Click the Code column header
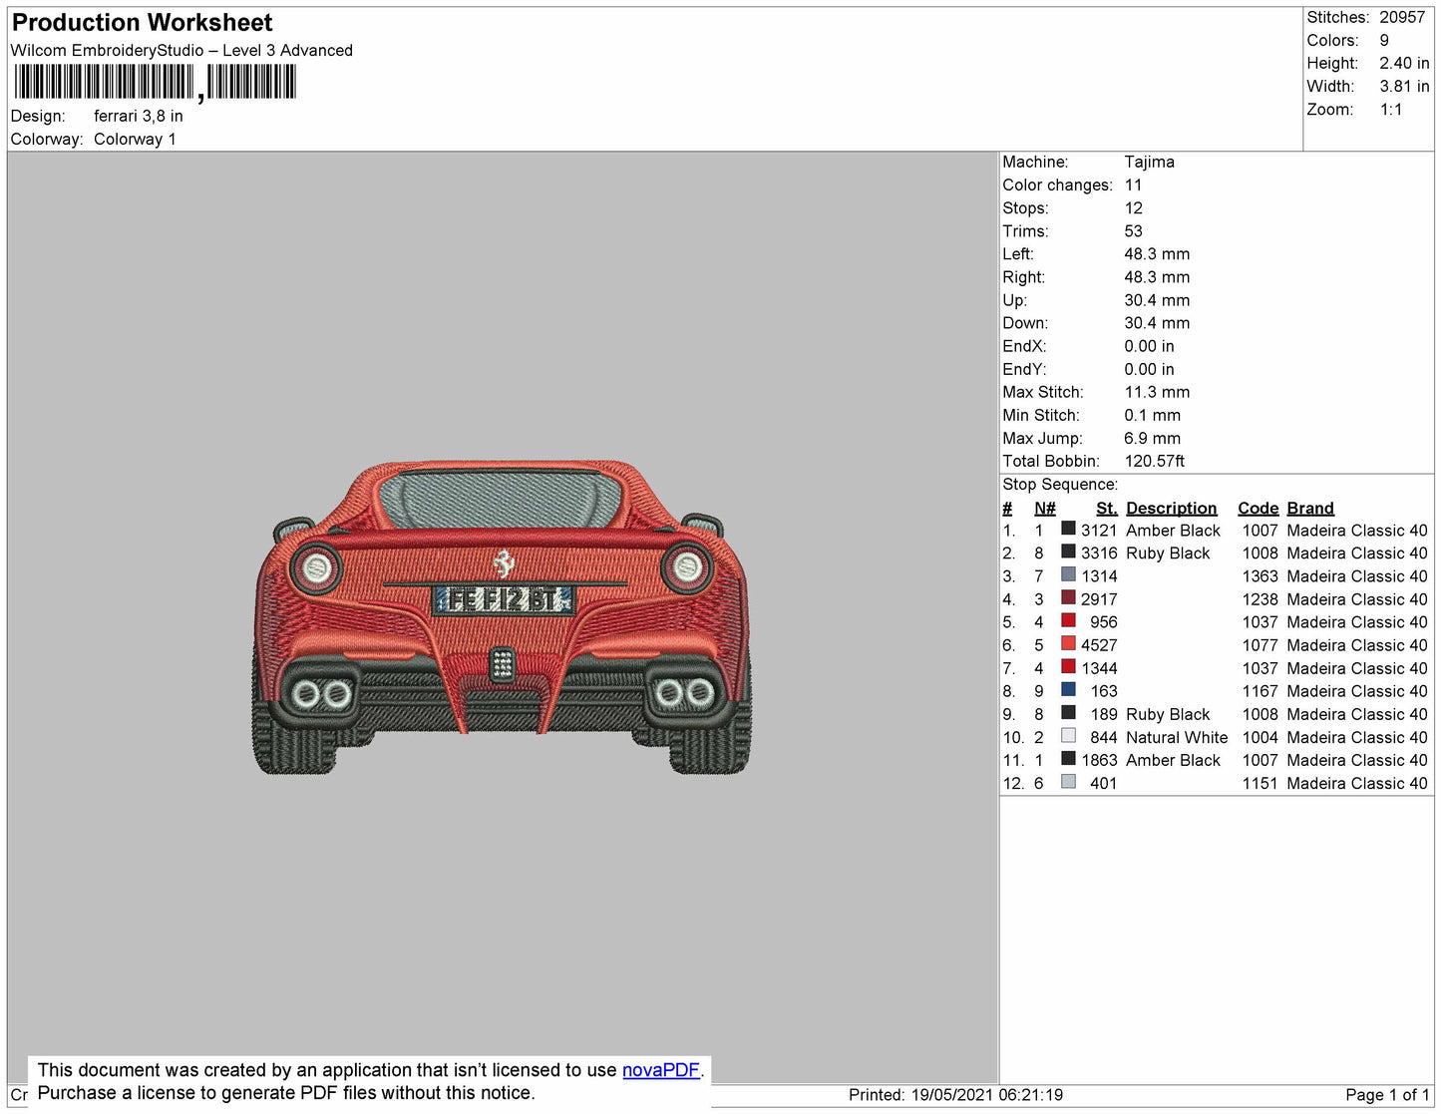Screen dimensions: 1441x1114 point(1258,508)
